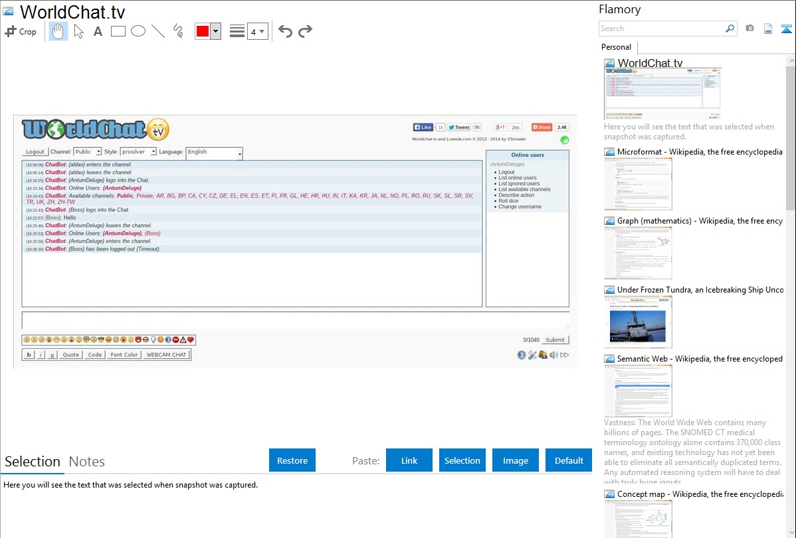Viewport: 796px width, 538px height.
Task: Paste as Selection
Action: tap(462, 460)
